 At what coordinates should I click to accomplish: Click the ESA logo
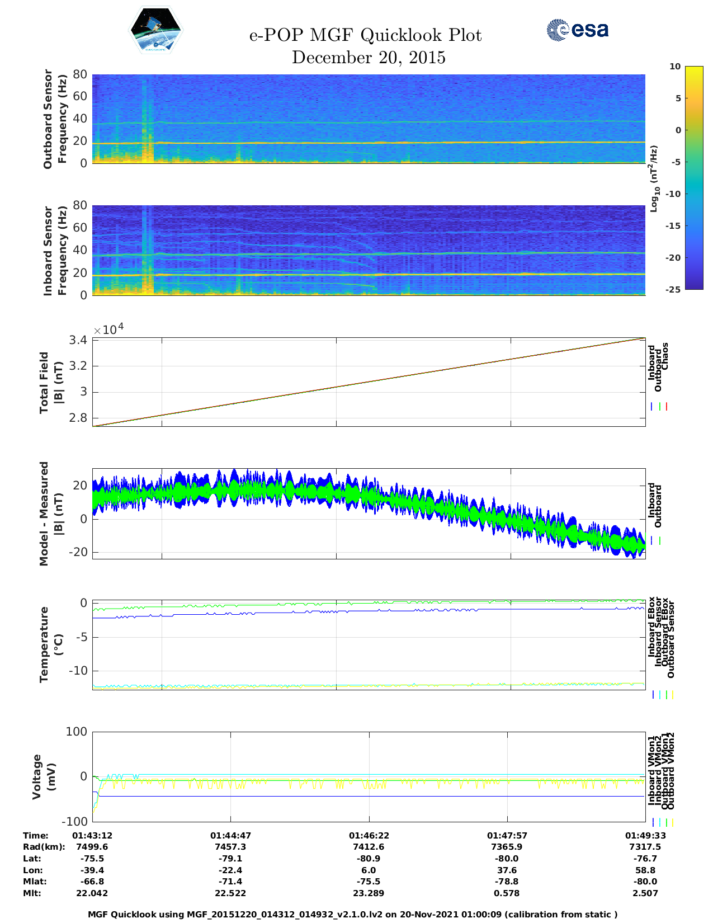click(x=577, y=30)
